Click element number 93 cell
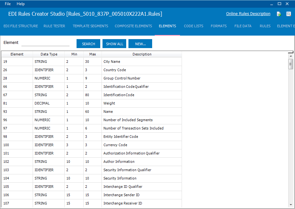295x209 pixels. 17,112
